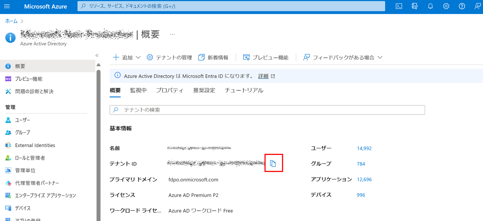Open the more options ellipsis next to 概要

[x=172, y=34]
